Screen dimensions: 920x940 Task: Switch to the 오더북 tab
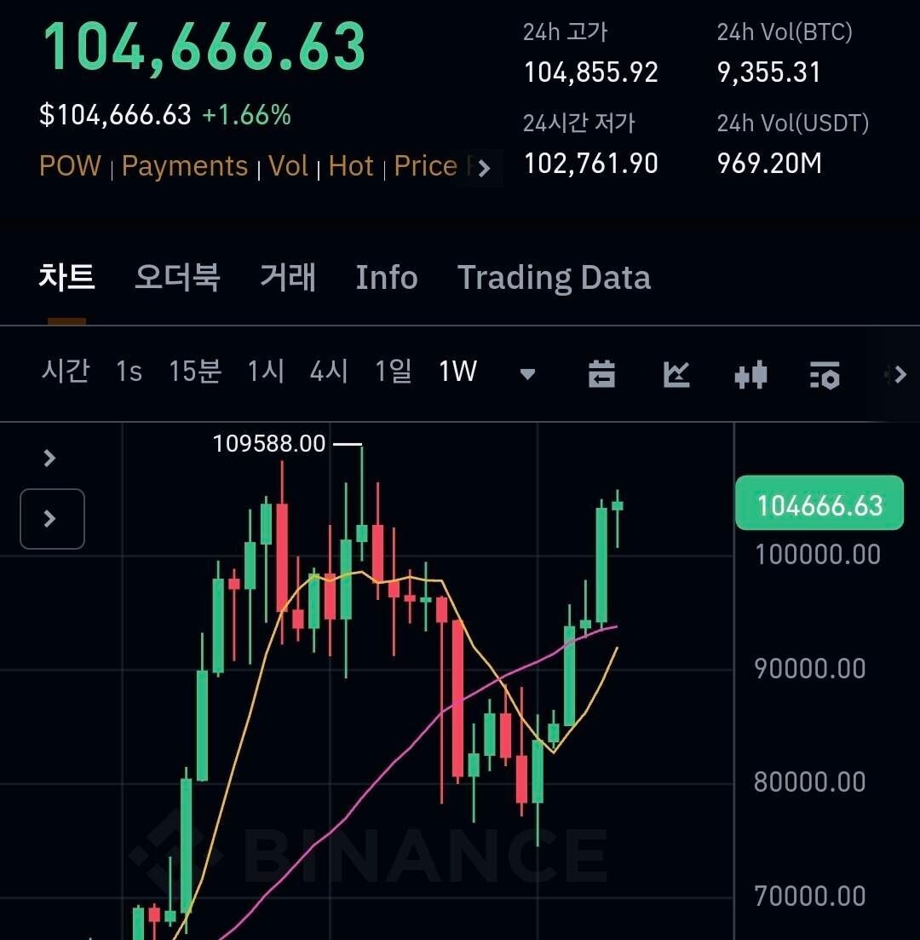pyautogui.click(x=177, y=278)
